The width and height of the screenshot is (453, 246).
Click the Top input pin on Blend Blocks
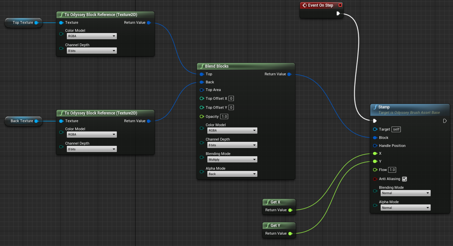(202, 74)
